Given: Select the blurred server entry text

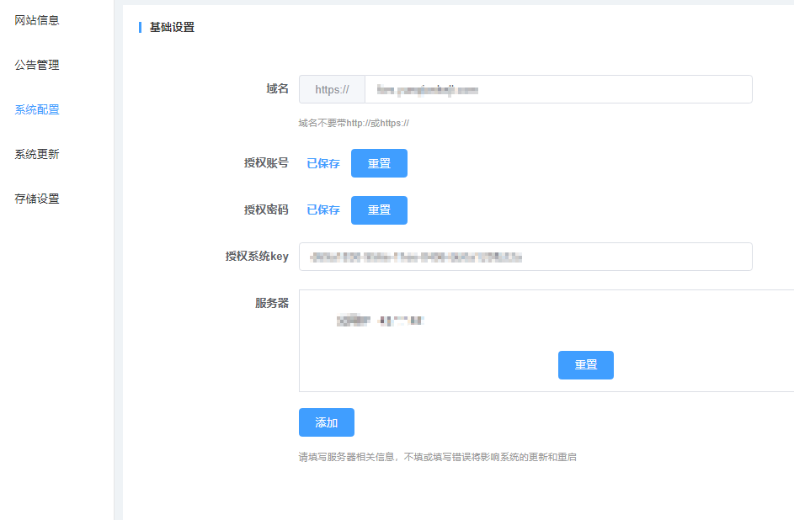Looking at the screenshot, I should click(379, 321).
